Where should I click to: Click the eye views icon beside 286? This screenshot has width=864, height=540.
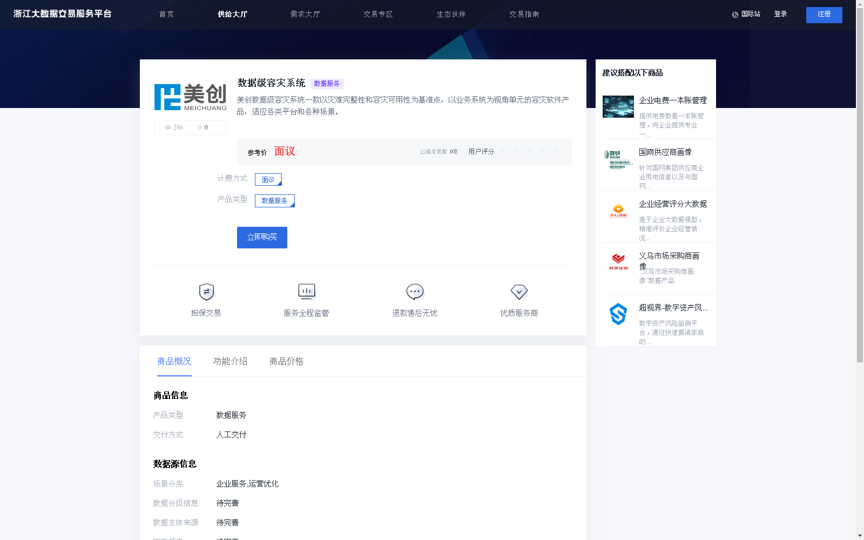168,127
